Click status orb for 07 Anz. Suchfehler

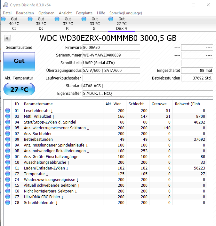(8, 134)
